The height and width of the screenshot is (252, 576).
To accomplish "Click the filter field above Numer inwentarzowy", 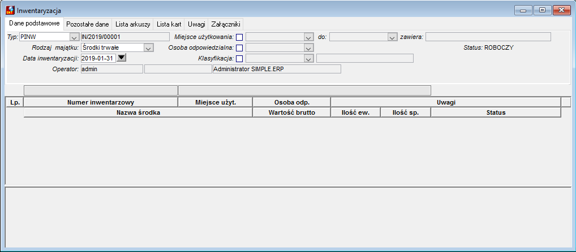I will [101, 90].
